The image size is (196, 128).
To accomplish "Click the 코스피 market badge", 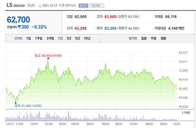I will tap(31, 5).
